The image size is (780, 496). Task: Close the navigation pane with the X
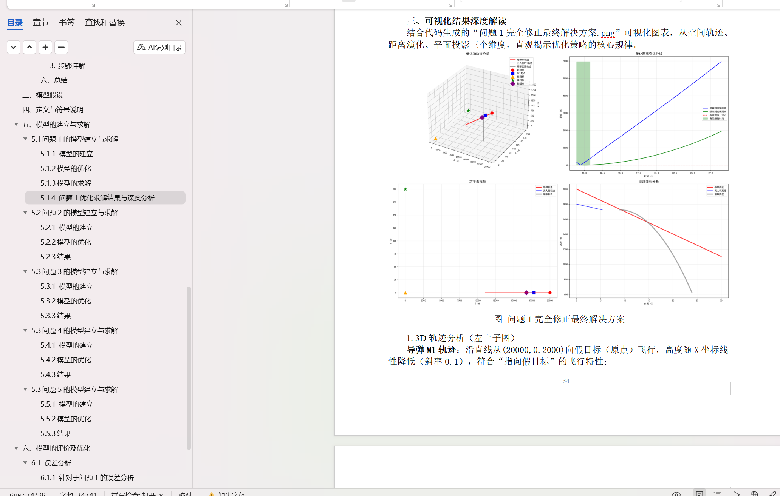(x=179, y=23)
